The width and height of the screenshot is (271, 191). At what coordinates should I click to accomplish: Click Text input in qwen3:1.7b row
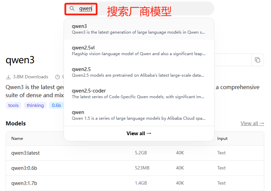[222, 183]
